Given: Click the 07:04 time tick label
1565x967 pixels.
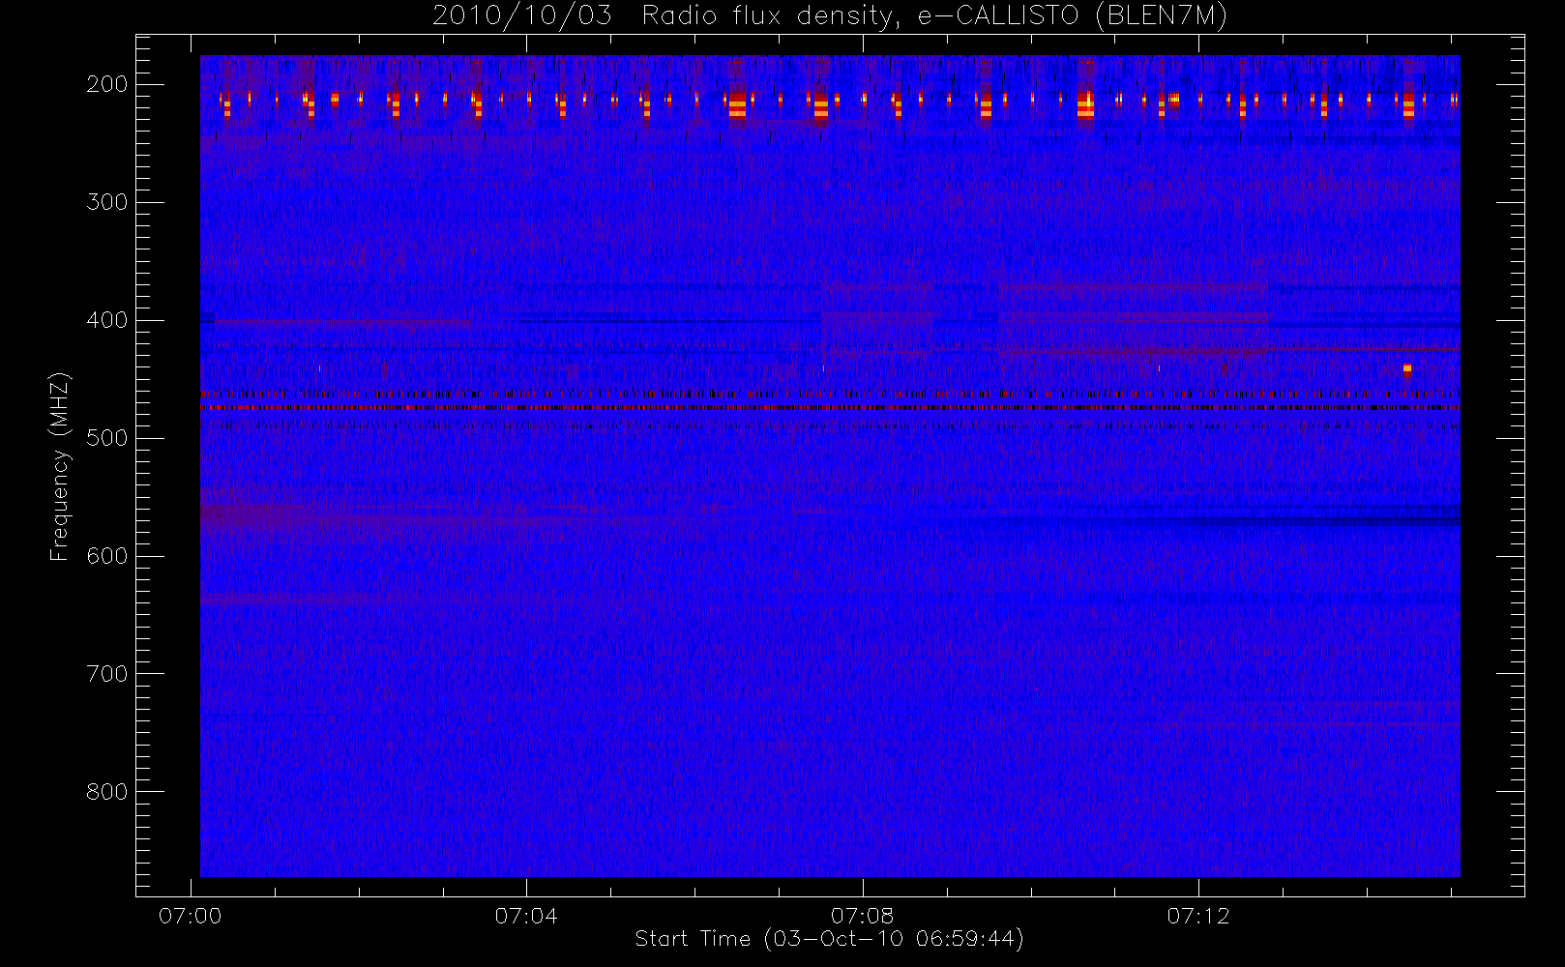Looking at the screenshot, I should tap(526, 916).
